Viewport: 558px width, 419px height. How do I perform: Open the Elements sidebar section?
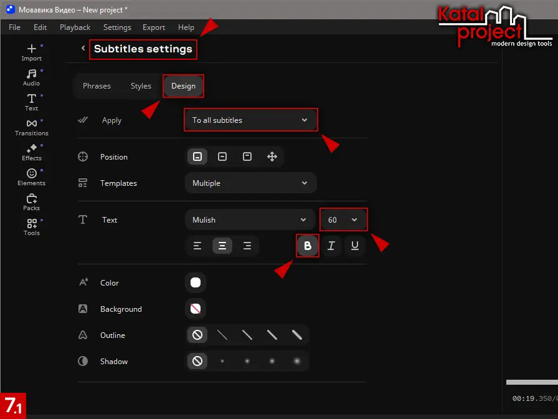[x=31, y=177]
